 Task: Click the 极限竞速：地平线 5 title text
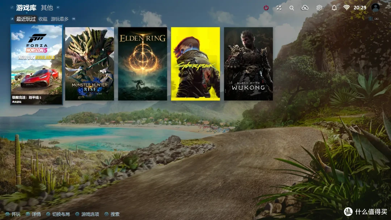(x=27, y=97)
